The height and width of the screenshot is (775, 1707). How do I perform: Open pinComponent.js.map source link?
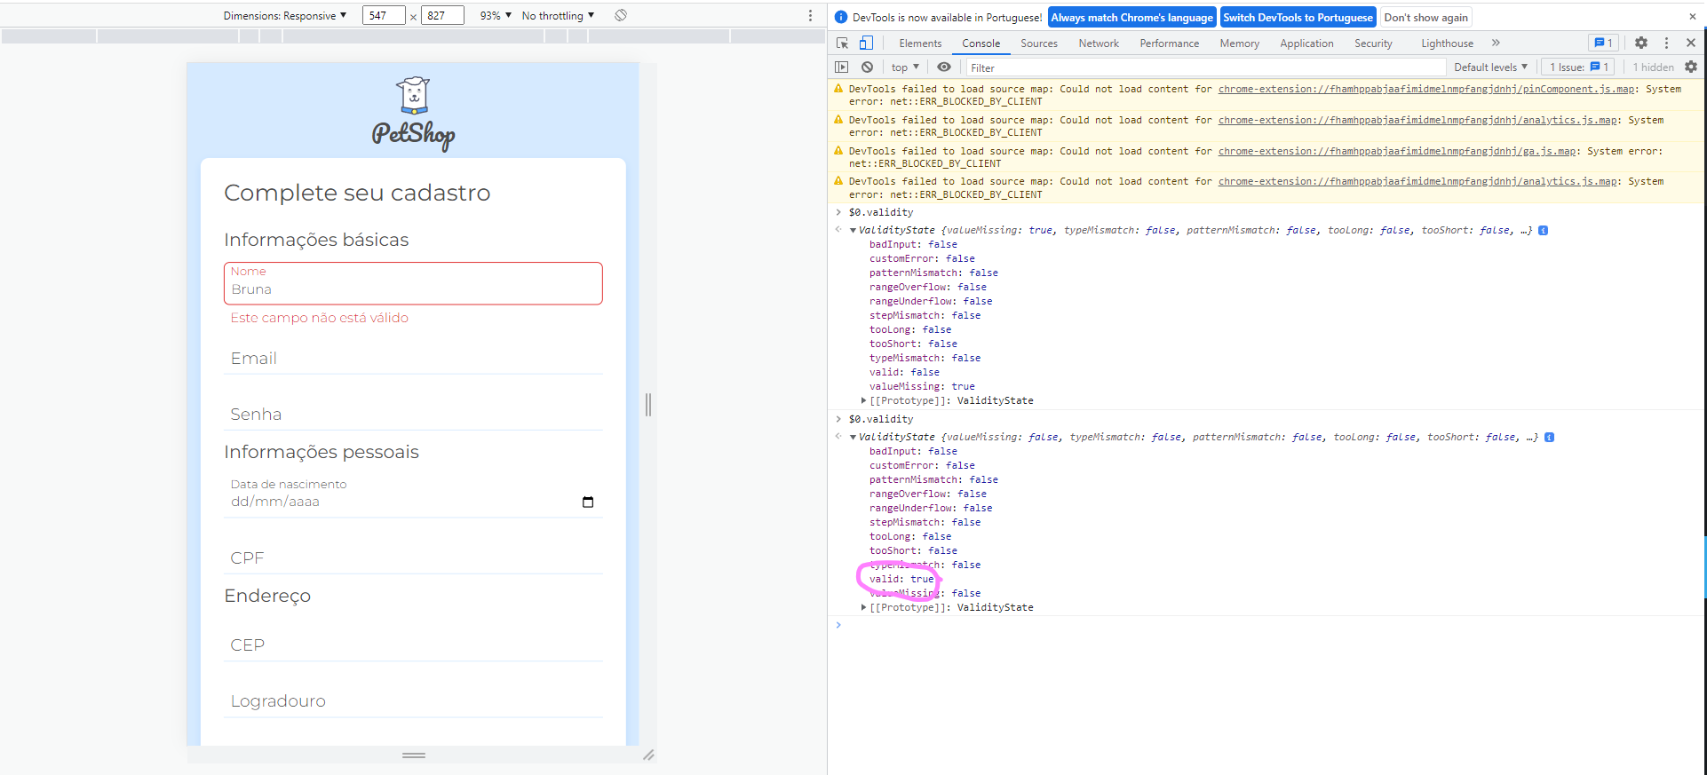click(1426, 89)
